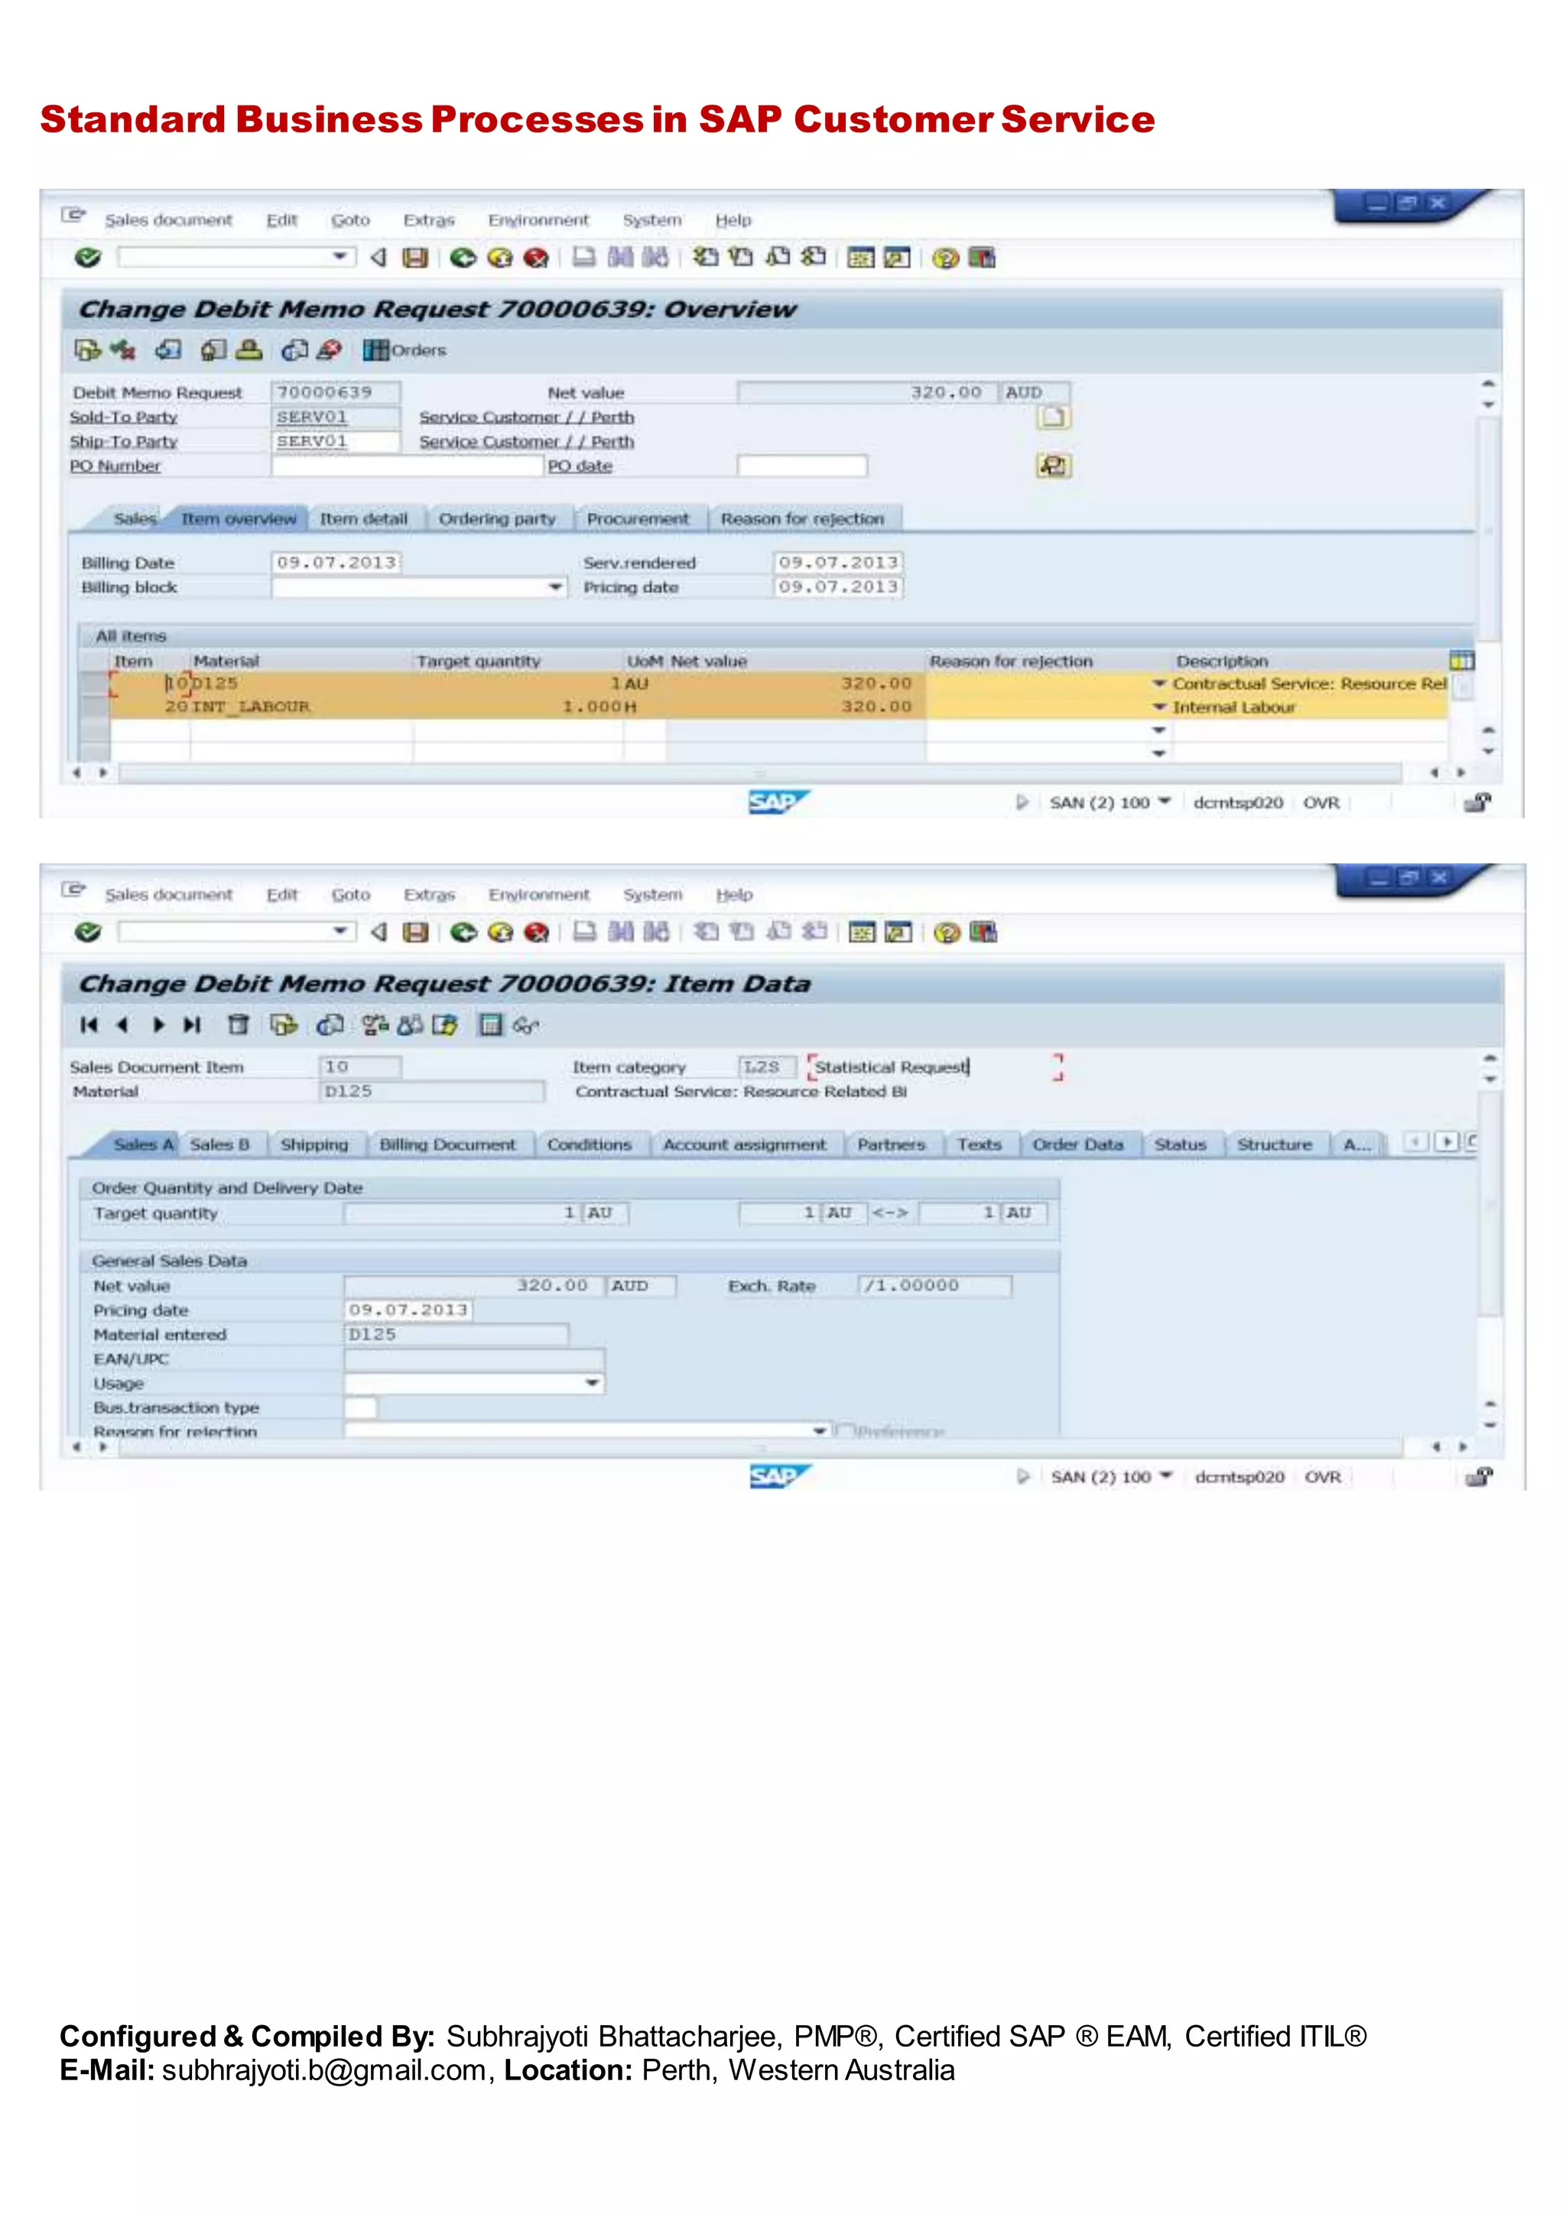Click Save disk icon in Item Data window
1566x2214 pixels.
[416, 933]
